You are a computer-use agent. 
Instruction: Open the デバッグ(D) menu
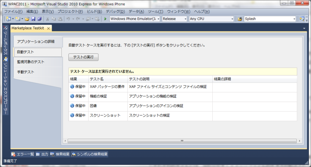(115, 12)
